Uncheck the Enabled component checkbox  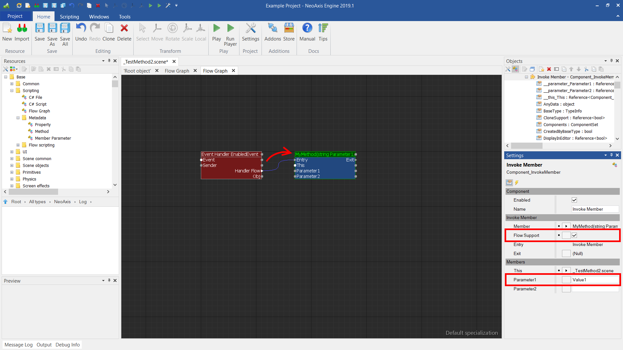tap(574, 200)
